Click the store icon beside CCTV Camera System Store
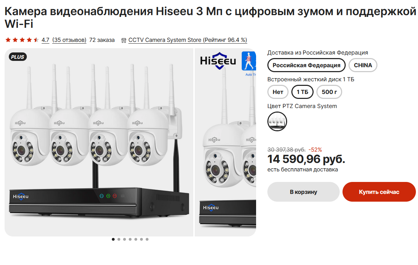This screenshot has height=265, width=418. (124, 40)
